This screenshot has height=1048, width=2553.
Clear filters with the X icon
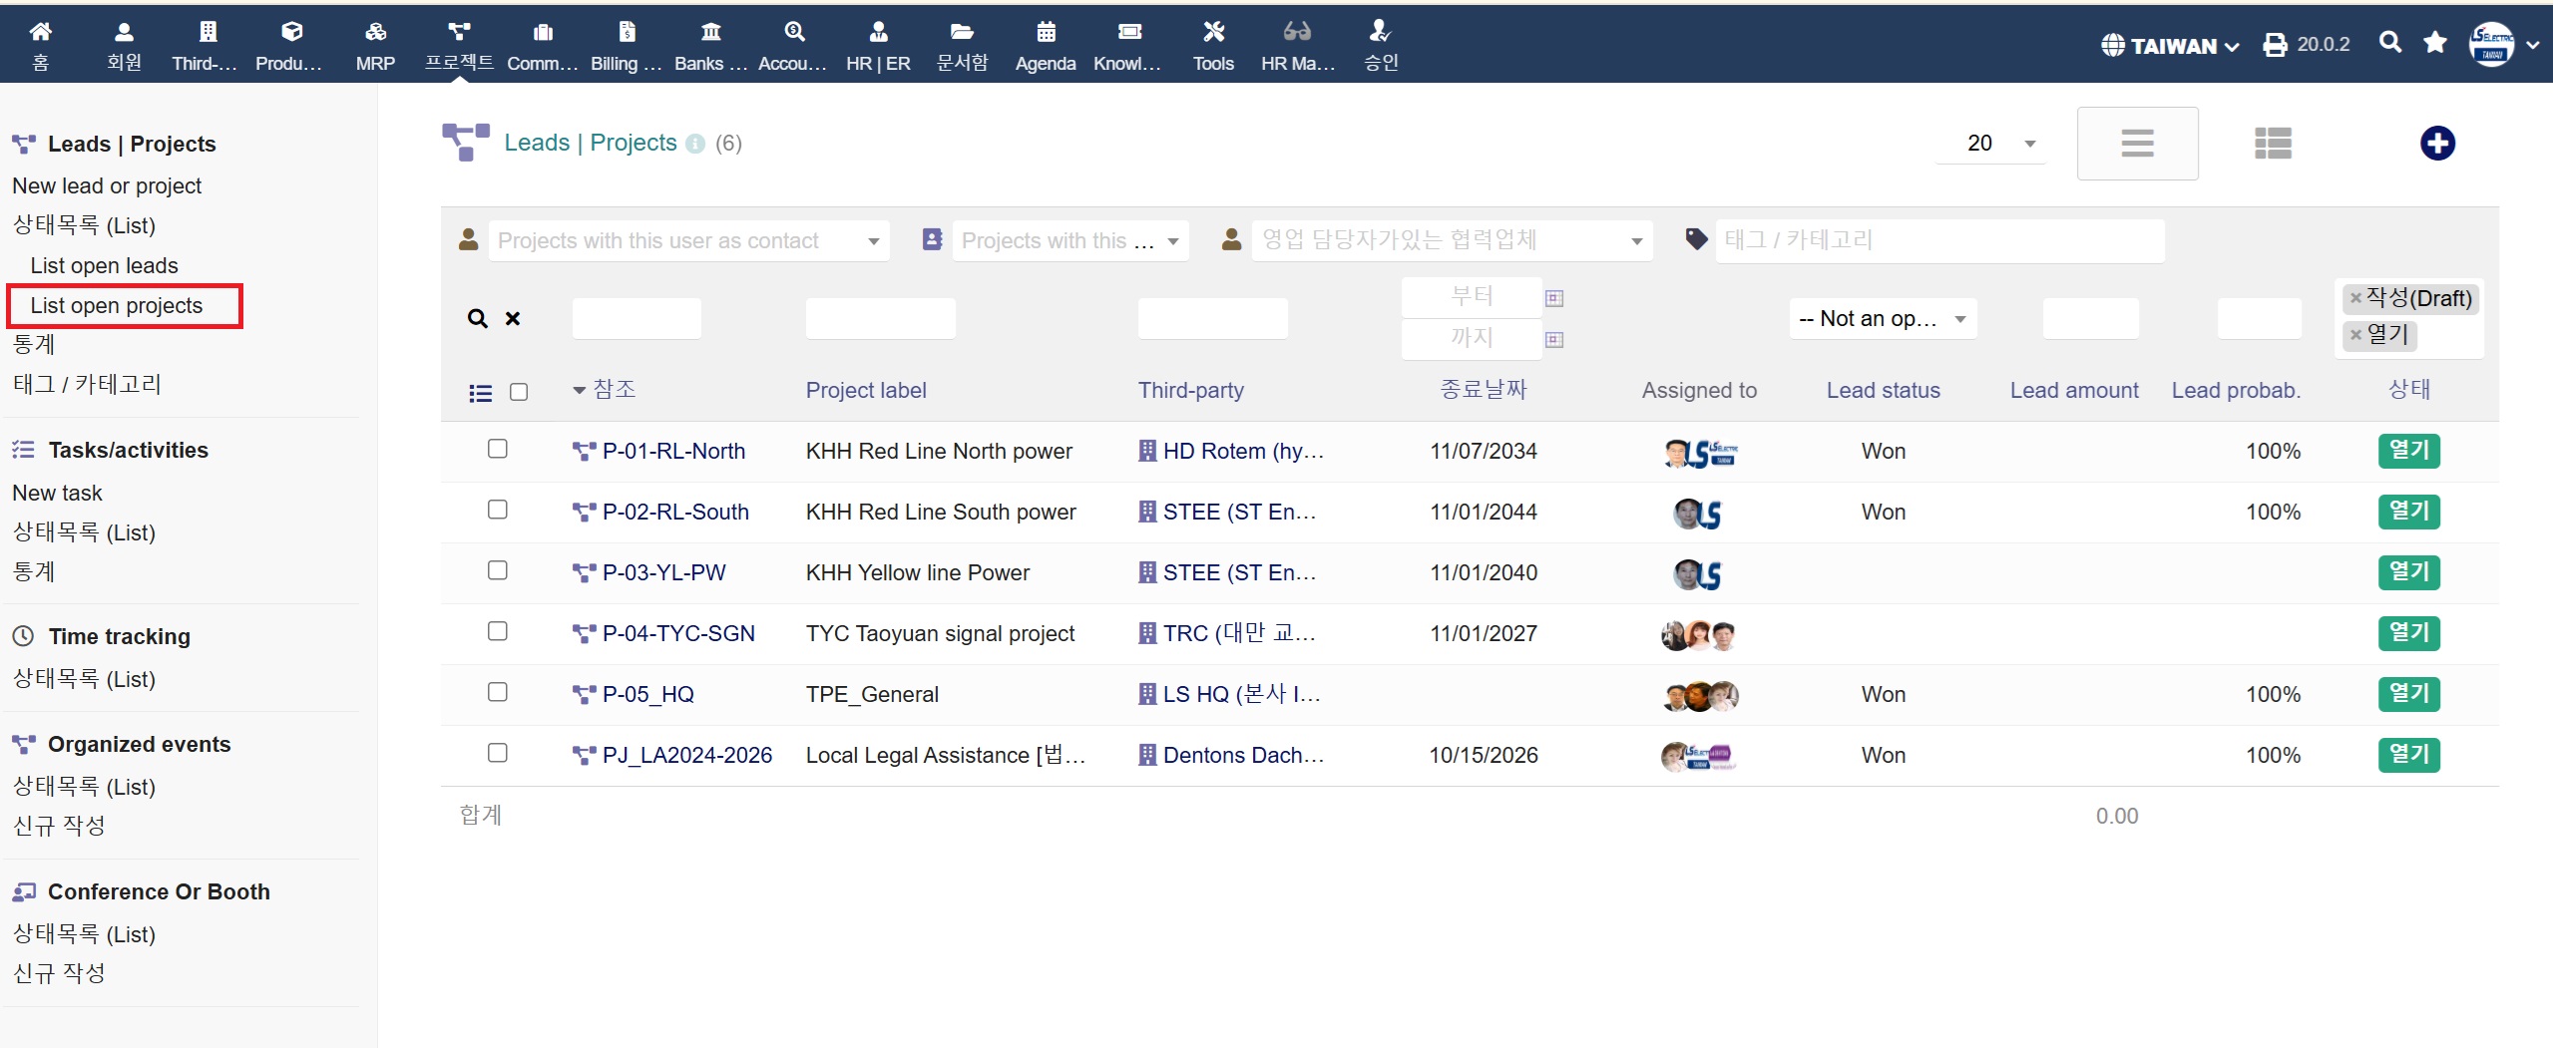[x=513, y=319]
